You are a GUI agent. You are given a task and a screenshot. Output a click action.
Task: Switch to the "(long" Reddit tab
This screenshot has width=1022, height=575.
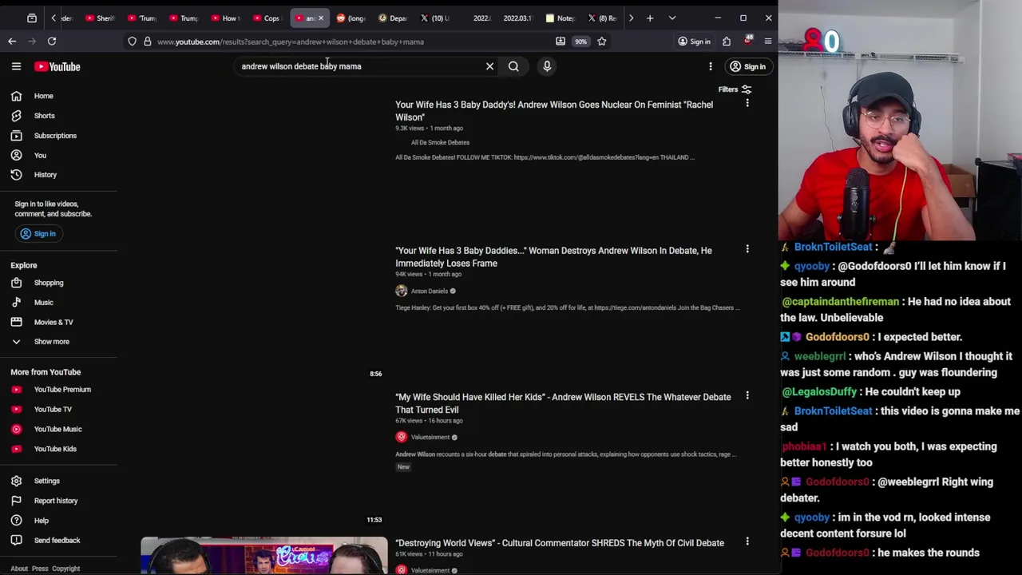(351, 18)
